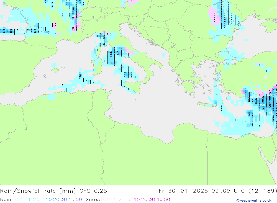
Task: Click the Snow legend value 20
Action: tap(144, 199)
